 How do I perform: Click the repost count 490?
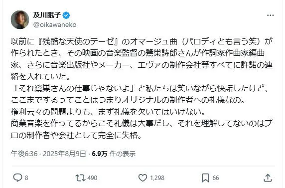[92, 178]
